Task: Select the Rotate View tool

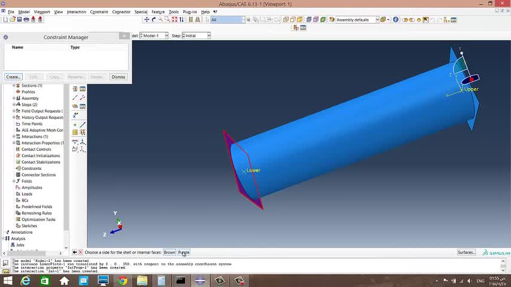Action: pos(154,20)
